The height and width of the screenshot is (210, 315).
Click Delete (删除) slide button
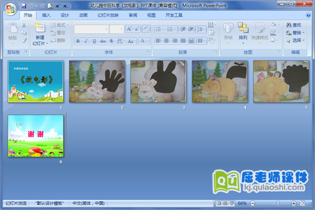pos(58,40)
